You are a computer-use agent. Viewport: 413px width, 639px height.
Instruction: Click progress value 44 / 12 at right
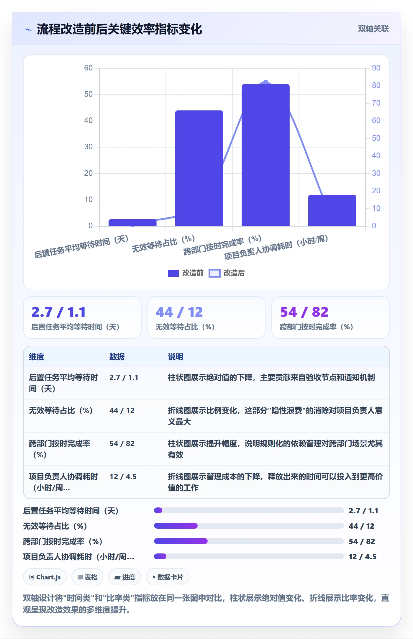[x=361, y=526]
